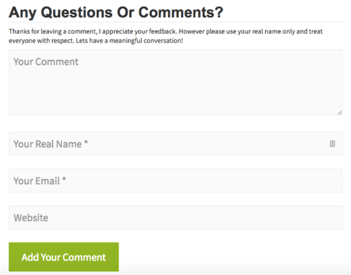Select the Your Email input box
The width and height of the screenshot is (351, 275).
[x=175, y=181]
